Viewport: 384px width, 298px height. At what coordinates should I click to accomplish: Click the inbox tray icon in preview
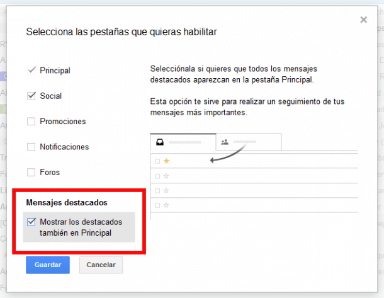[x=160, y=142]
